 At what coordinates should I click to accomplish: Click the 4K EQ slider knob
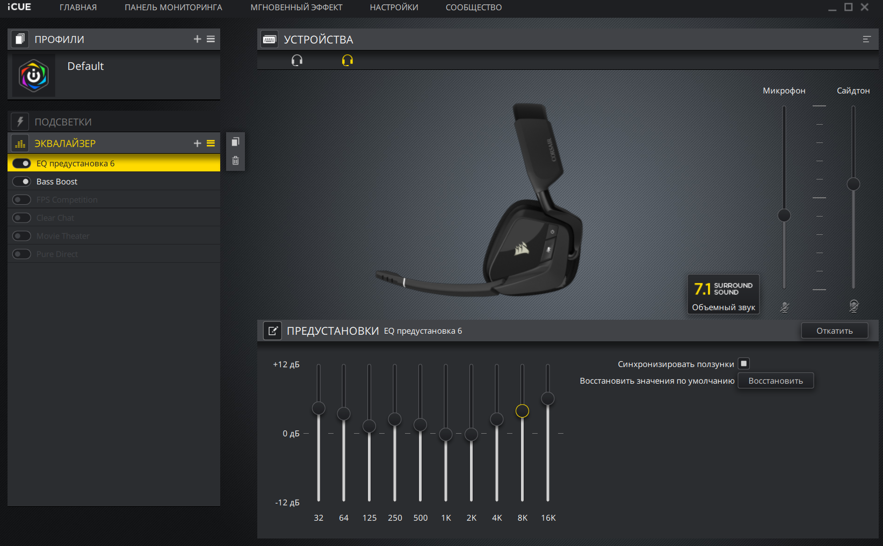[x=497, y=419]
